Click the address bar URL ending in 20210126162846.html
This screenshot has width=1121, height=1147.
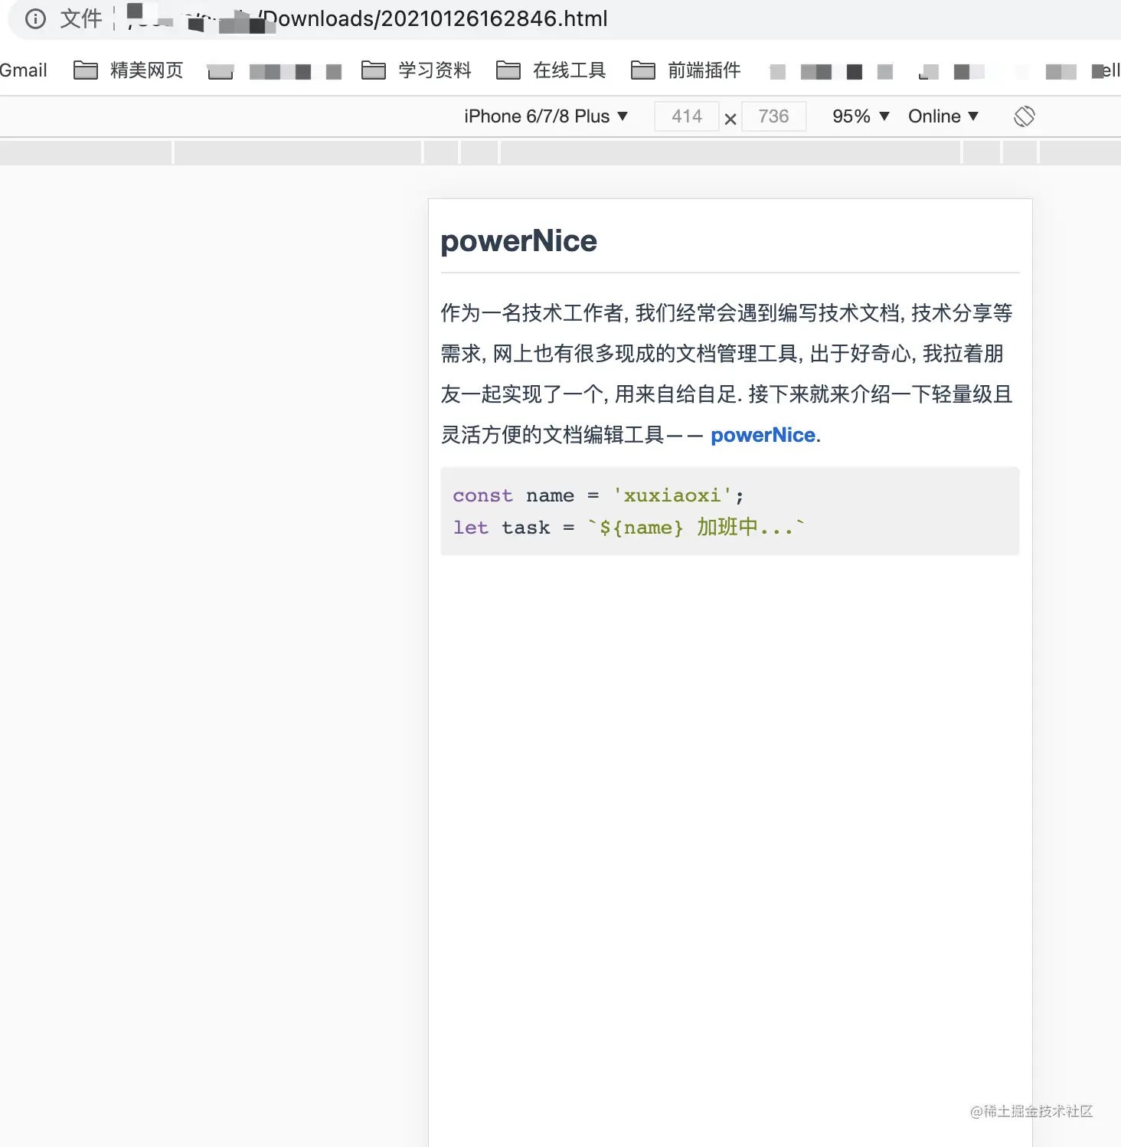(368, 19)
